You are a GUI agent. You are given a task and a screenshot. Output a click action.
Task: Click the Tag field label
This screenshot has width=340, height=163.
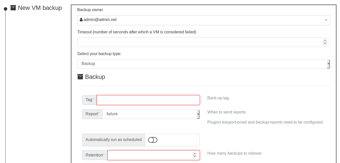89,100
